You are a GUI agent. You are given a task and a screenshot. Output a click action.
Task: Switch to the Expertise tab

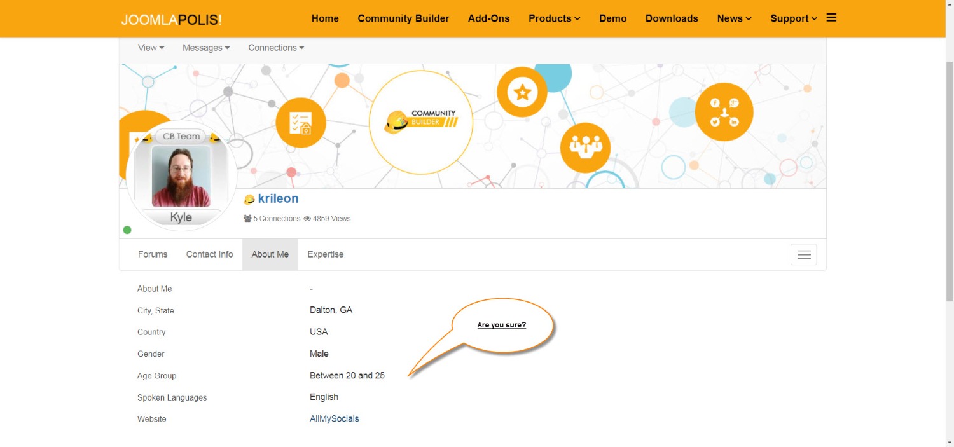click(326, 254)
